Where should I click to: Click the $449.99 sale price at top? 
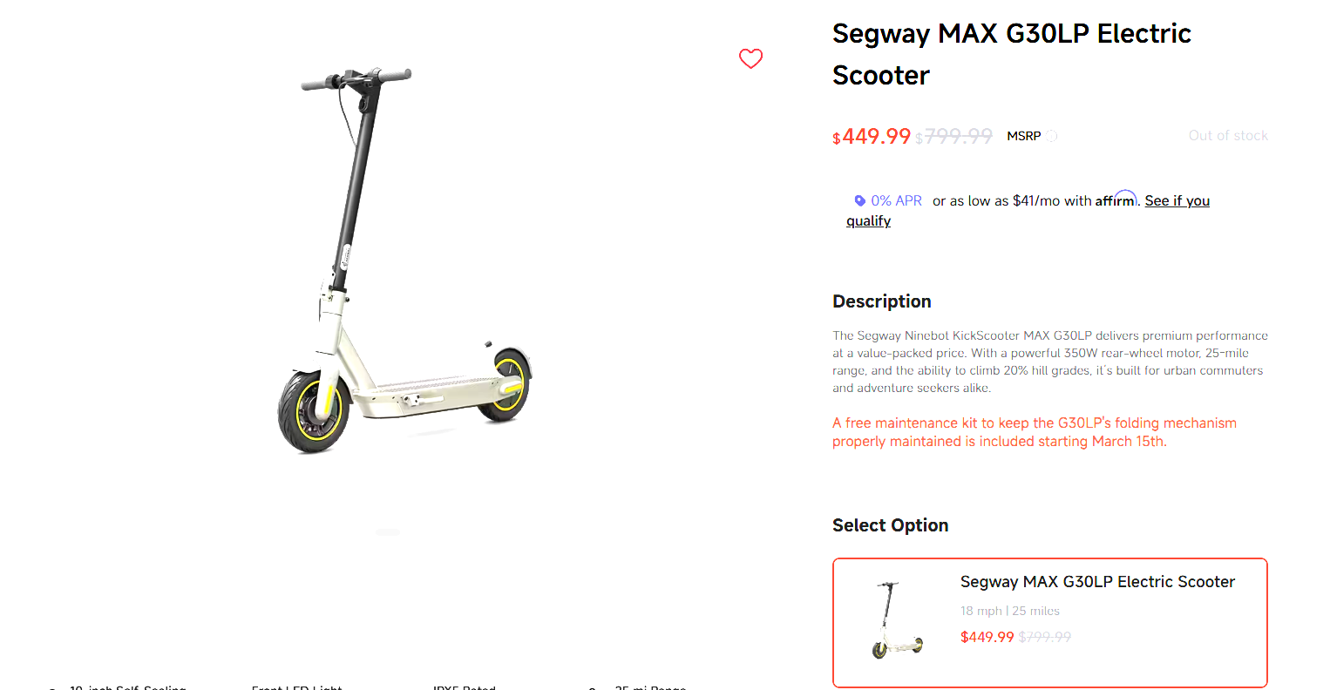[x=872, y=137]
